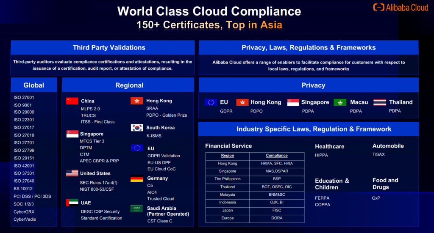434x233 pixels.
Task: Click the Thailand flag icon
Action: tap(380, 102)
